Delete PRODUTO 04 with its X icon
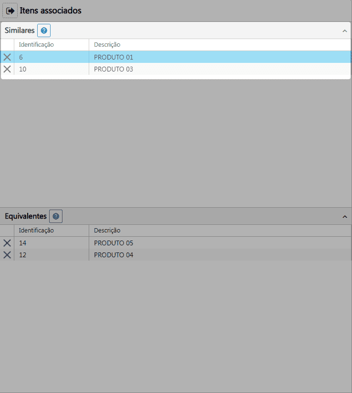 7,255
